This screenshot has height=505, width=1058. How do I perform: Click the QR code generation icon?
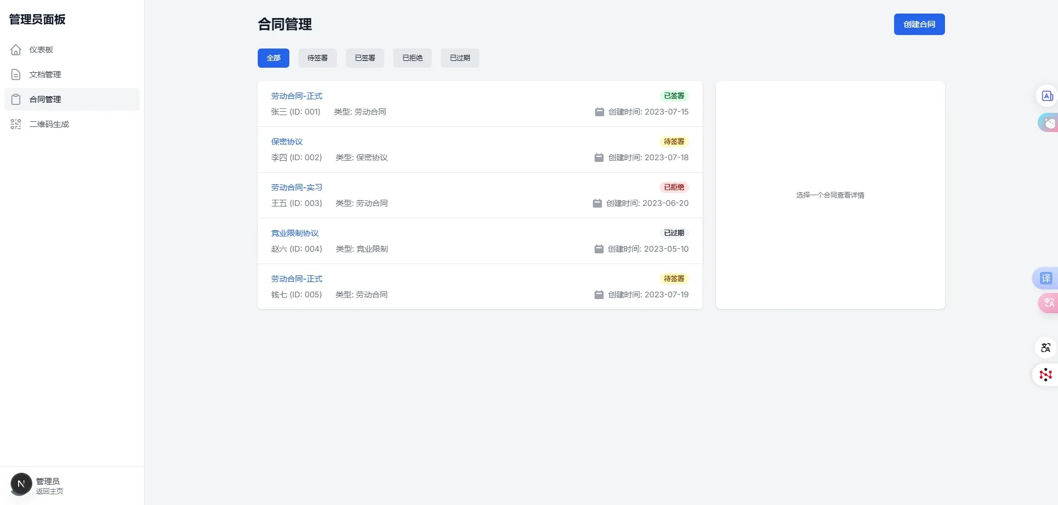click(x=16, y=124)
